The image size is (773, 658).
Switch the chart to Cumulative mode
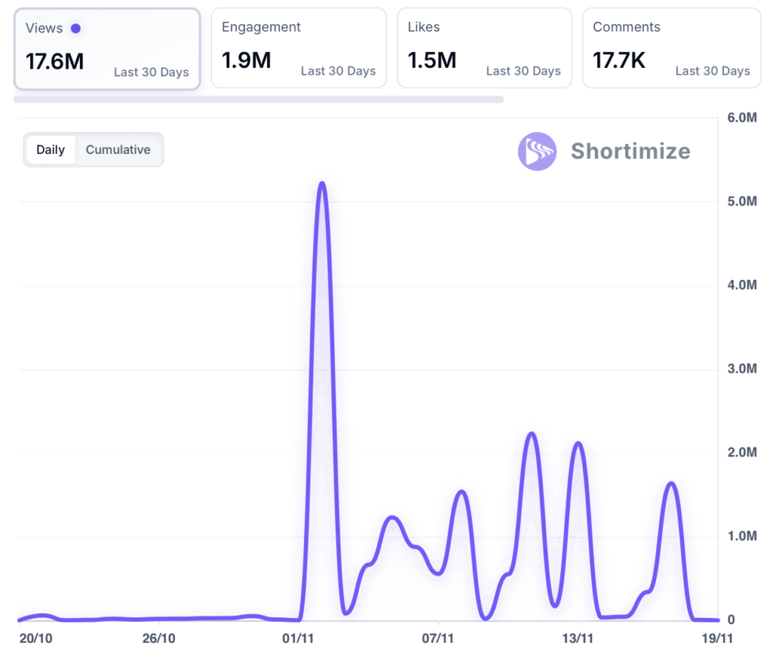118,149
